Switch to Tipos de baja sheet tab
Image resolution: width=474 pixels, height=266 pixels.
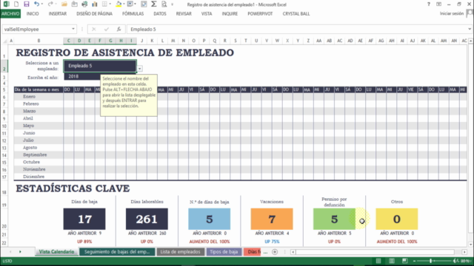224,252
